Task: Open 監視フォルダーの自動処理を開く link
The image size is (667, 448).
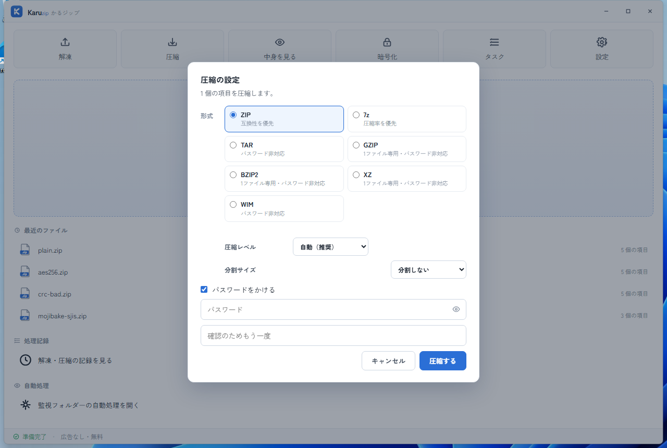Action: pos(89,405)
